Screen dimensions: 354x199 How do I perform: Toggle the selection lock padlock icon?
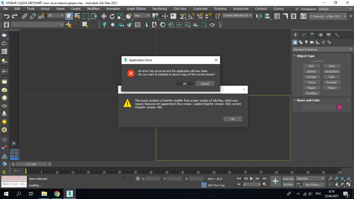tap(131, 179)
